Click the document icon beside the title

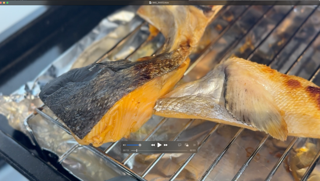pyautogui.click(x=150, y=2)
